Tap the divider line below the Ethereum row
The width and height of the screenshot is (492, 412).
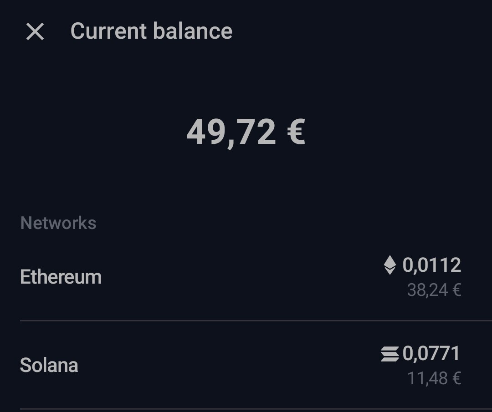pyautogui.click(x=256, y=320)
